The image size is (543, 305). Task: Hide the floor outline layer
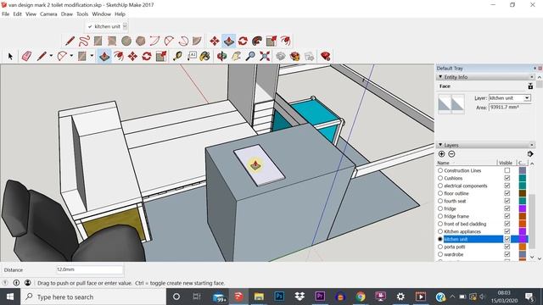pyautogui.click(x=507, y=193)
